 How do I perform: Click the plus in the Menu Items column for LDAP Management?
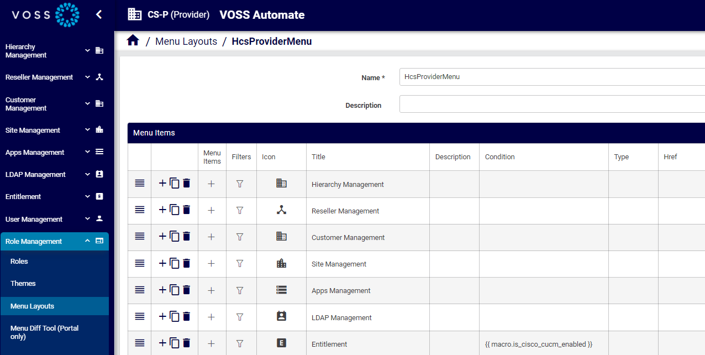(x=212, y=317)
